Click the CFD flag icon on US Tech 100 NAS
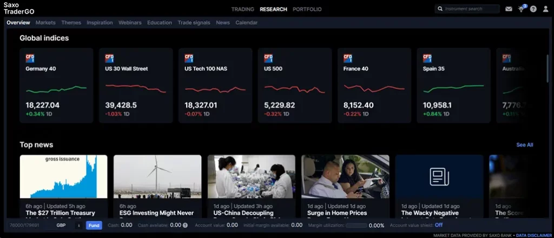This screenshot has width=554, height=238. click(x=189, y=58)
